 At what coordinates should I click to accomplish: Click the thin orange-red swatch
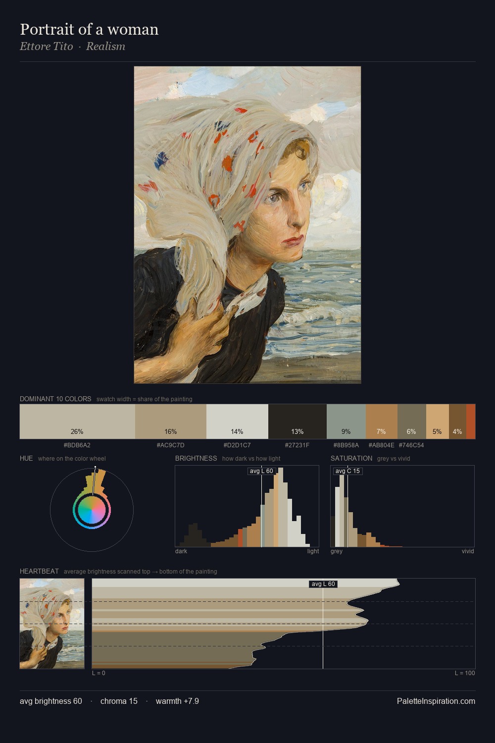click(x=471, y=422)
